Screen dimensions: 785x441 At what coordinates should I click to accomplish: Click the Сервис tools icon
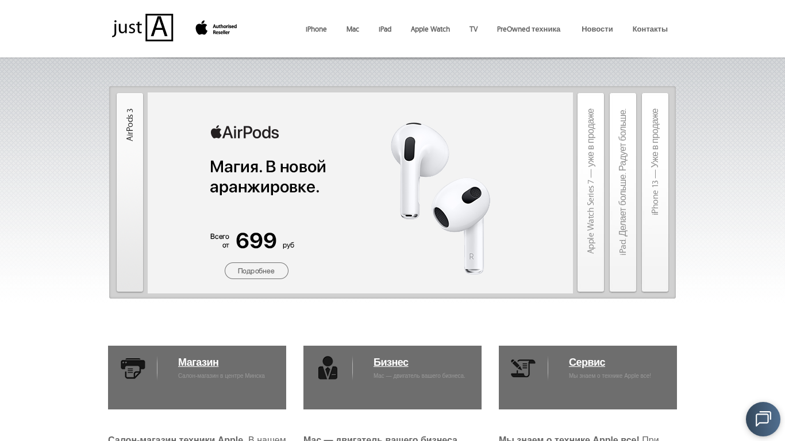tap(523, 368)
